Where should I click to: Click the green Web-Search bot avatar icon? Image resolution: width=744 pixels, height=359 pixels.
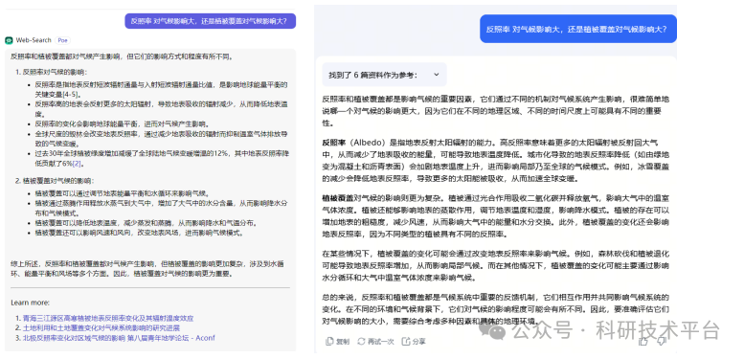coord(9,40)
